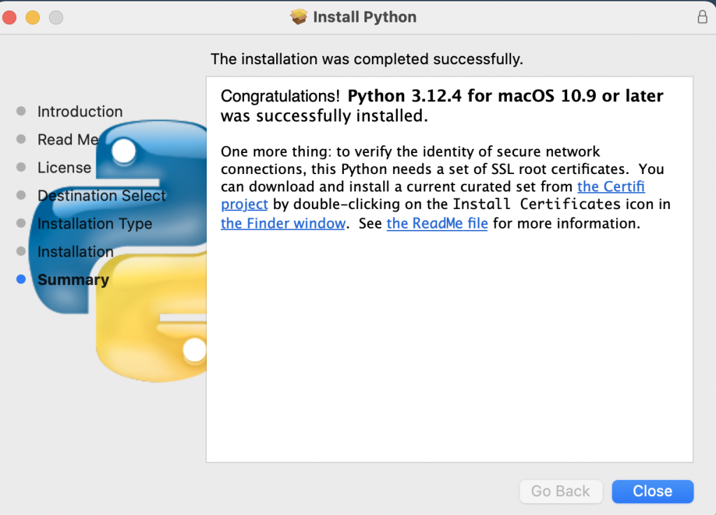Click the Installation step in sidebar
This screenshot has width=716, height=515.
tap(75, 252)
